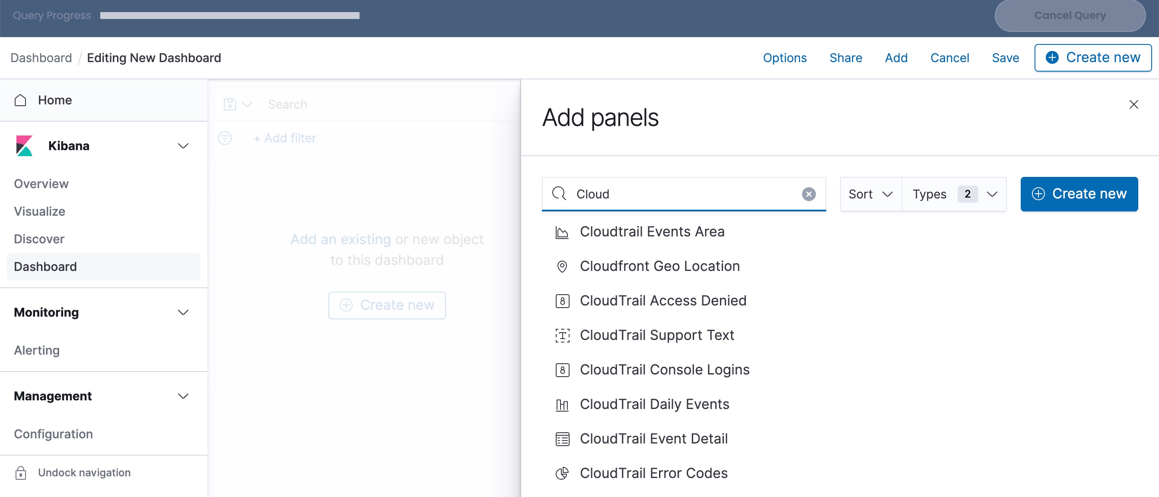Viewport: 1159px width, 497px height.
Task: Click the panel search field containing Cloud
Action: tap(684, 194)
